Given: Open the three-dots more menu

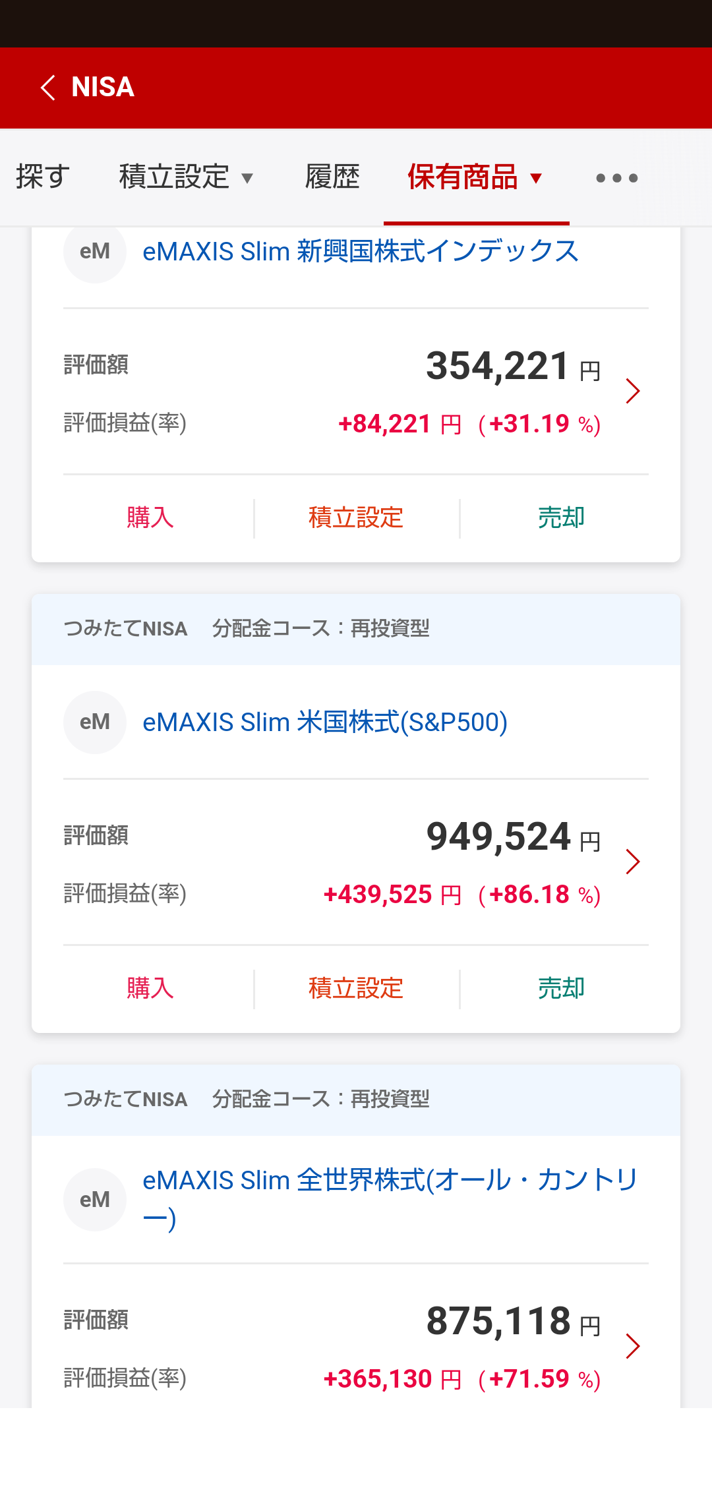Looking at the screenshot, I should coord(616,178).
